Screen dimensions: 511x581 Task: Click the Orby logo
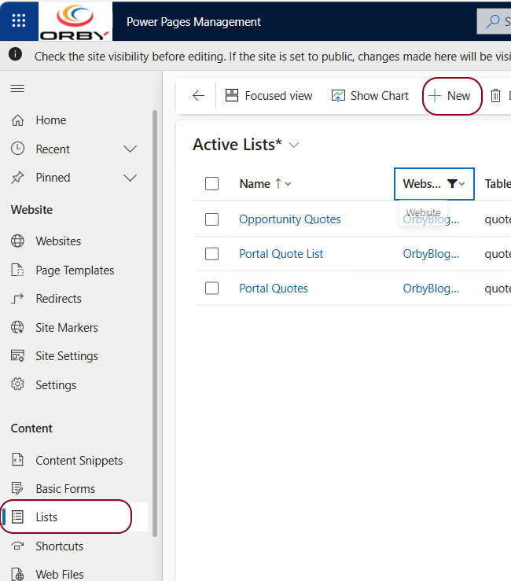(75, 21)
